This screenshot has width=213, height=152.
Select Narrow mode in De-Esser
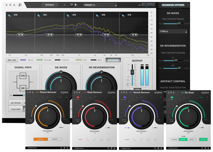(x=174, y=140)
